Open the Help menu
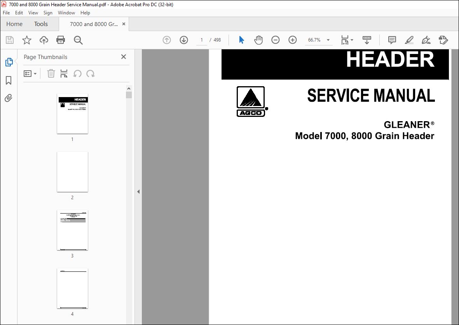Screen dimensions: 459x325 click(85, 12)
